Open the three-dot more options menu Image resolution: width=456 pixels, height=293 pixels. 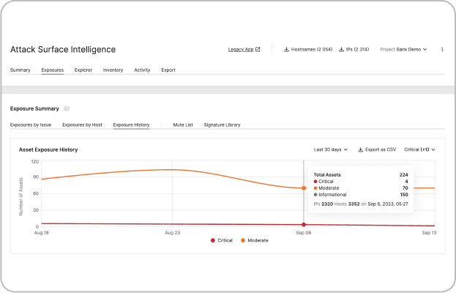click(442, 50)
